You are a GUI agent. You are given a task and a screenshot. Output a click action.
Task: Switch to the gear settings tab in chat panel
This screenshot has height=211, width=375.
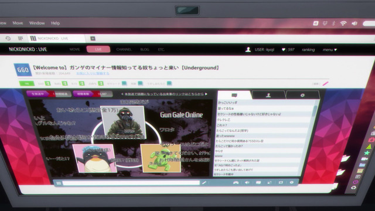tap(302, 95)
